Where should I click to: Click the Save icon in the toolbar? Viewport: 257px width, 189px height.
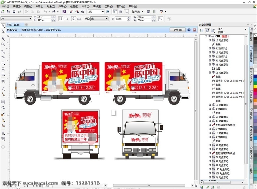[x=14, y=12]
